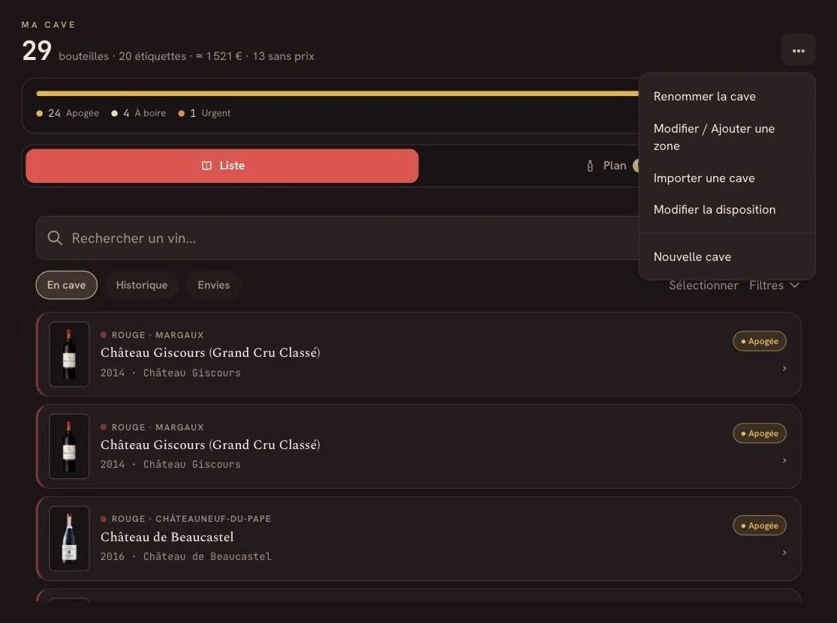Select the En cave tab
The height and width of the screenshot is (623, 837).
pos(66,285)
